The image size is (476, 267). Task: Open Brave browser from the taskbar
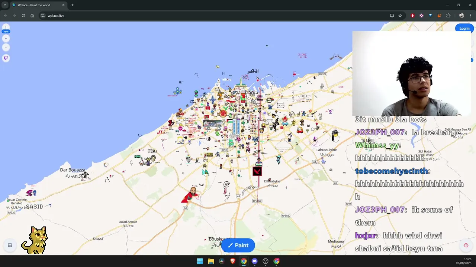(232, 261)
